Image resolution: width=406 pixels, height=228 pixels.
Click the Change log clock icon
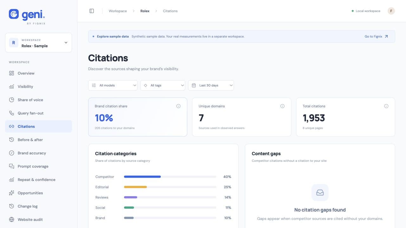coord(12,206)
